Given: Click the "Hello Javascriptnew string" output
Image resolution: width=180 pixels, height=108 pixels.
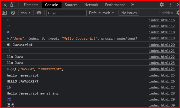Looking at the screenshot, I should (33, 93).
